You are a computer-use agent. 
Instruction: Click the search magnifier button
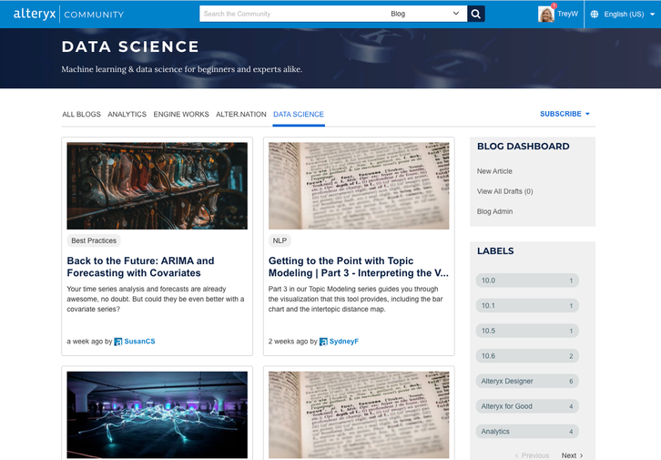476,14
